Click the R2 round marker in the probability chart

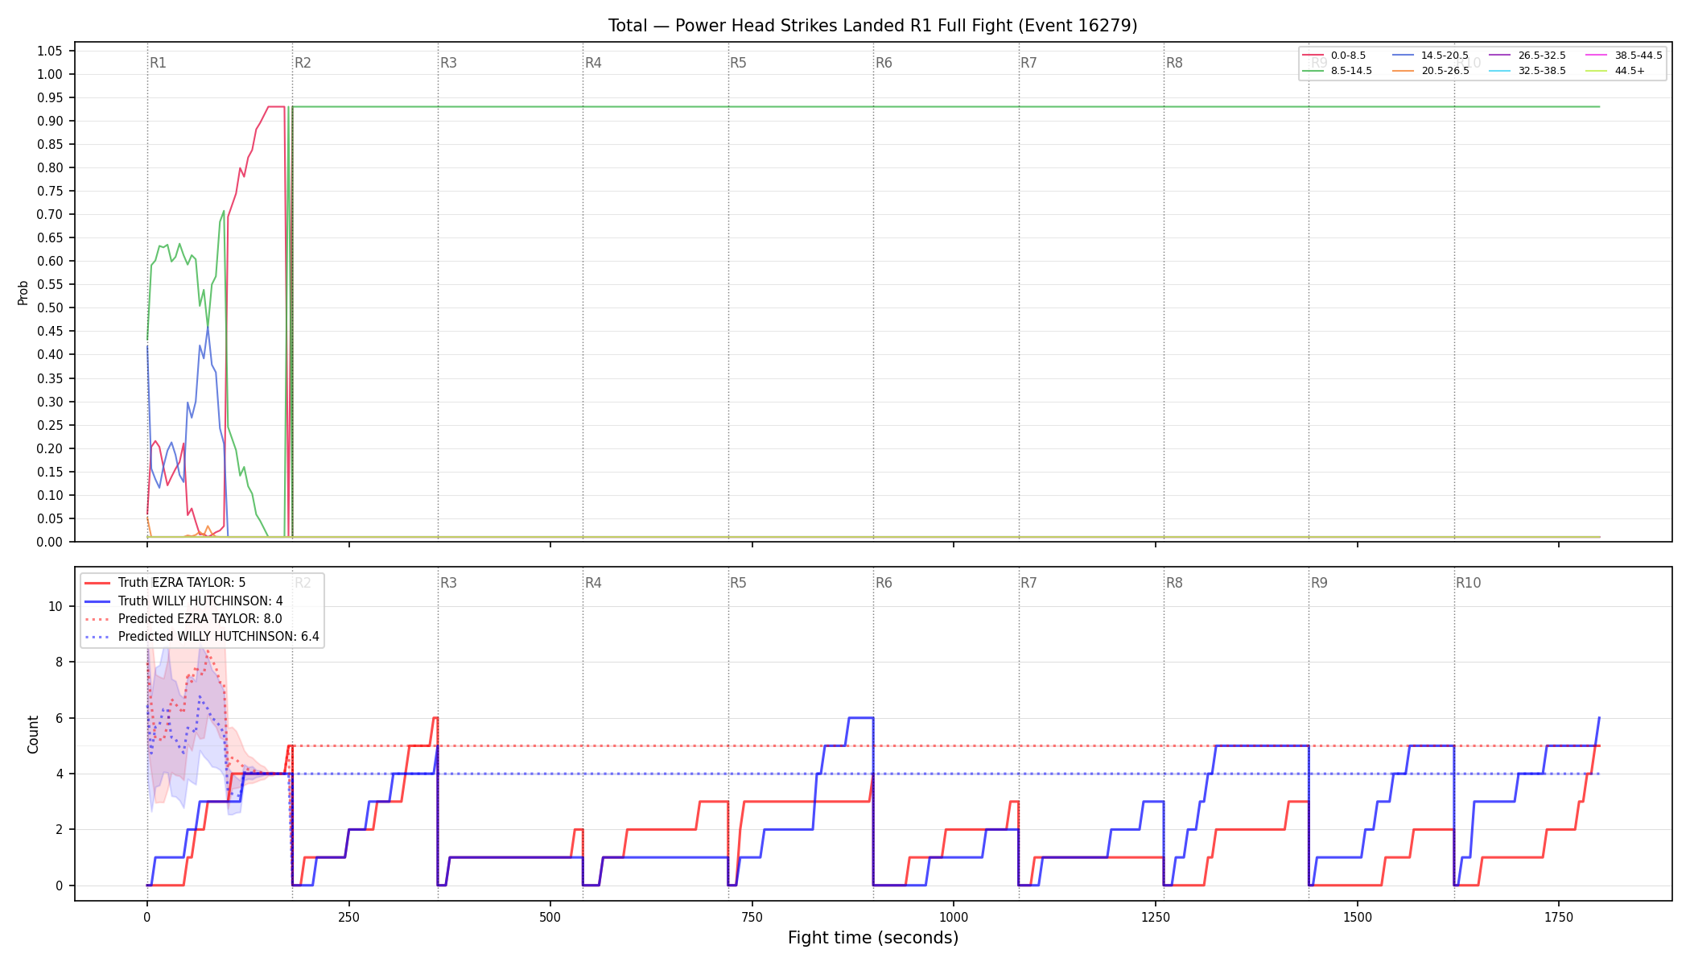click(x=303, y=63)
